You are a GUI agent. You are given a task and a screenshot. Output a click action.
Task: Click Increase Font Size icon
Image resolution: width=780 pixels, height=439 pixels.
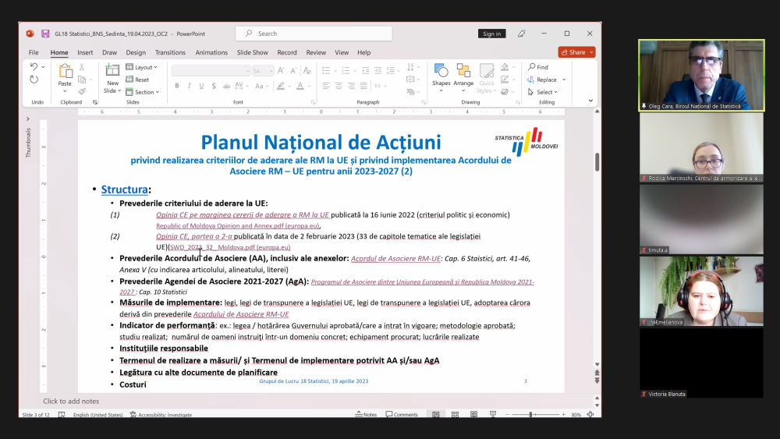(281, 71)
